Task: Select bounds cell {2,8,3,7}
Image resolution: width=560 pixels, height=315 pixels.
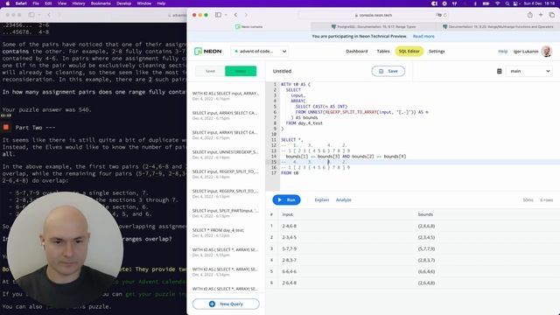Action: click(x=426, y=261)
